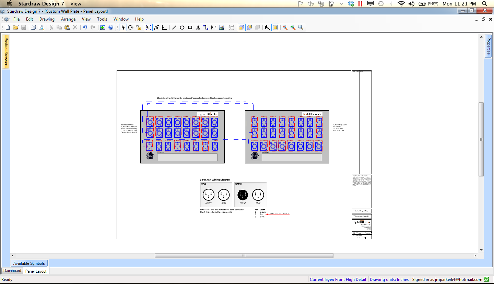Click Drawing units: Inches in status bar
This screenshot has width=494, height=284.
pyautogui.click(x=389, y=279)
